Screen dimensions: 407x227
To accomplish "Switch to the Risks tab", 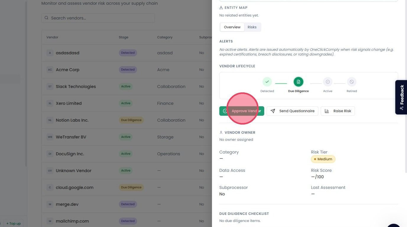I will 252,27.
